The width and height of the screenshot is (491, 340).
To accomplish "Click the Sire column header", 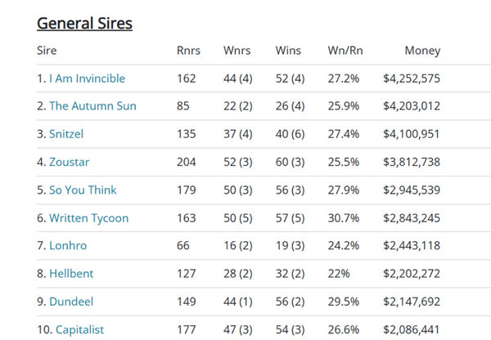I will 47,51.
